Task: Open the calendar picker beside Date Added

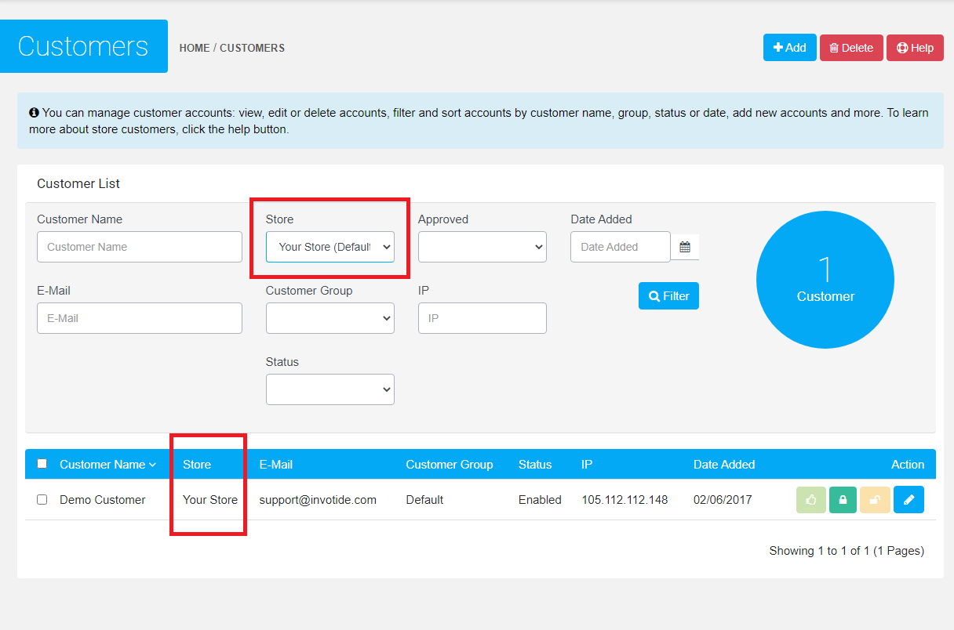Action: 685,247
